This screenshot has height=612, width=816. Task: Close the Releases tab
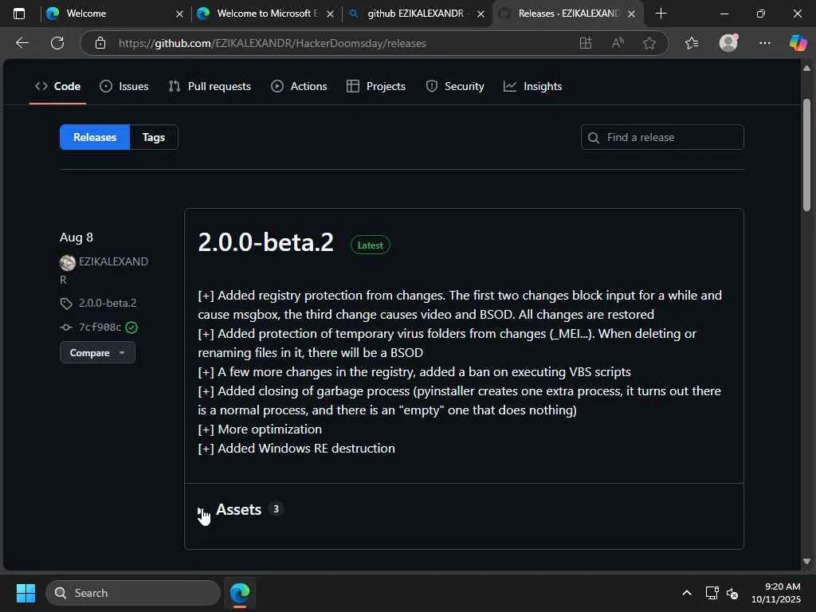tap(631, 14)
